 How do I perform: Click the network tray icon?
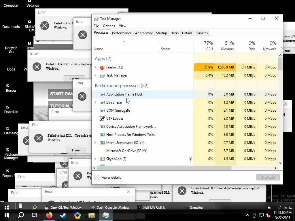point(261,215)
